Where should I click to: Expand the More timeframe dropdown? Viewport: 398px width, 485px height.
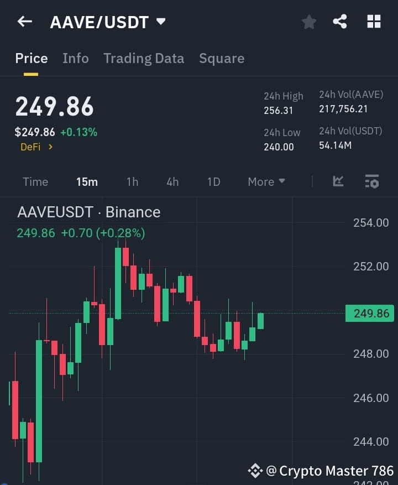point(266,181)
